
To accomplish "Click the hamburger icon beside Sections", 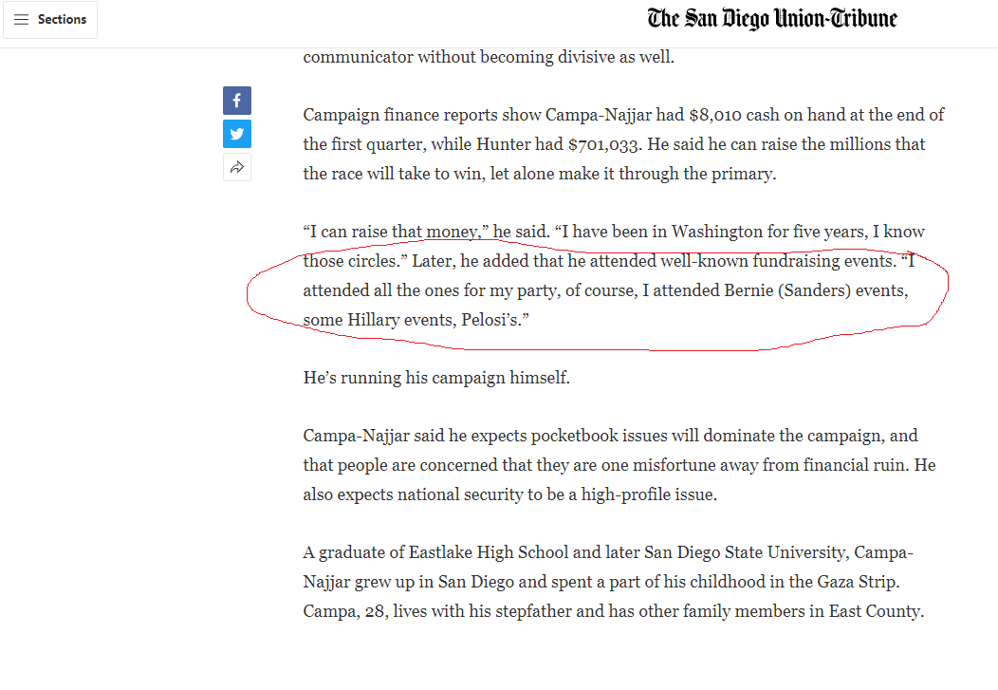I will tap(21, 20).
